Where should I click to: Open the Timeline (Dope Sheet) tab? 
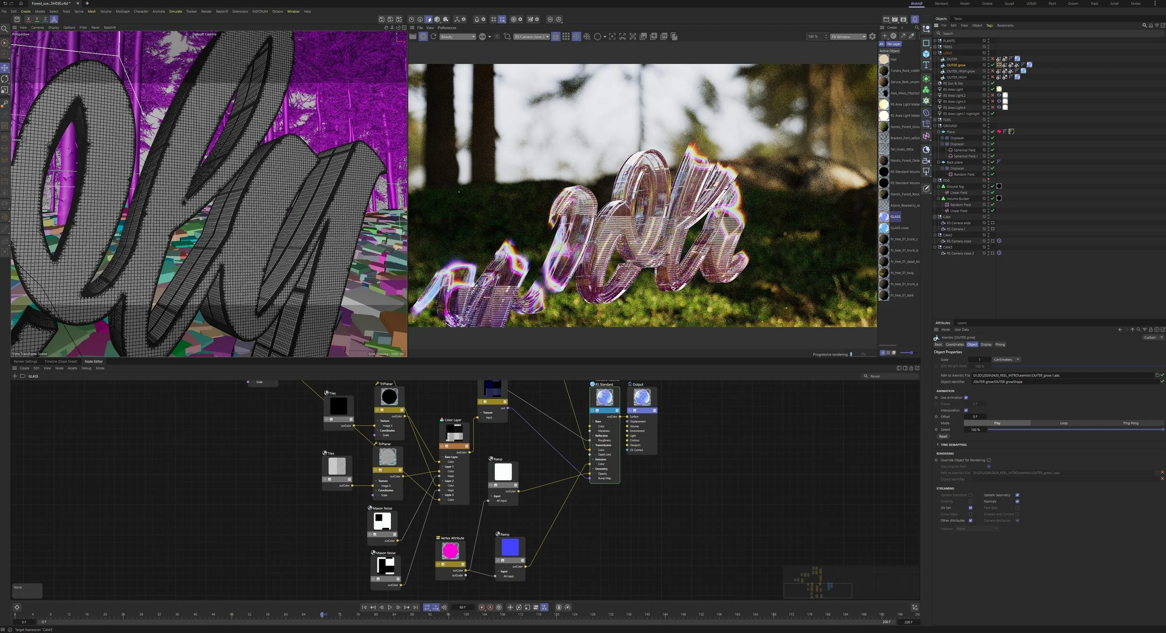coord(61,361)
